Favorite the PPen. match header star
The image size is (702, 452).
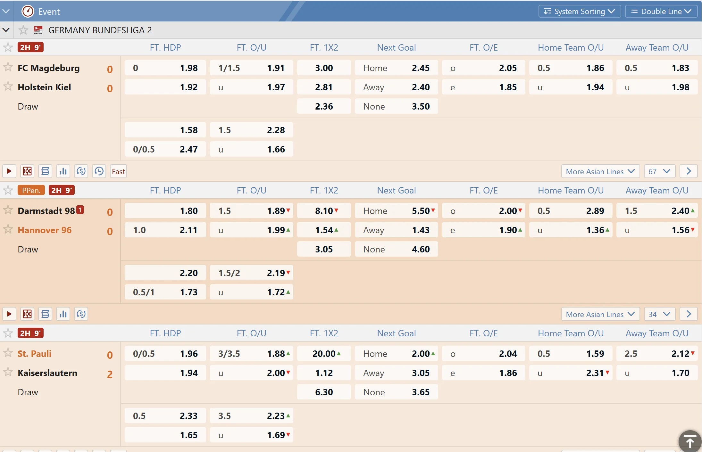tap(8, 190)
